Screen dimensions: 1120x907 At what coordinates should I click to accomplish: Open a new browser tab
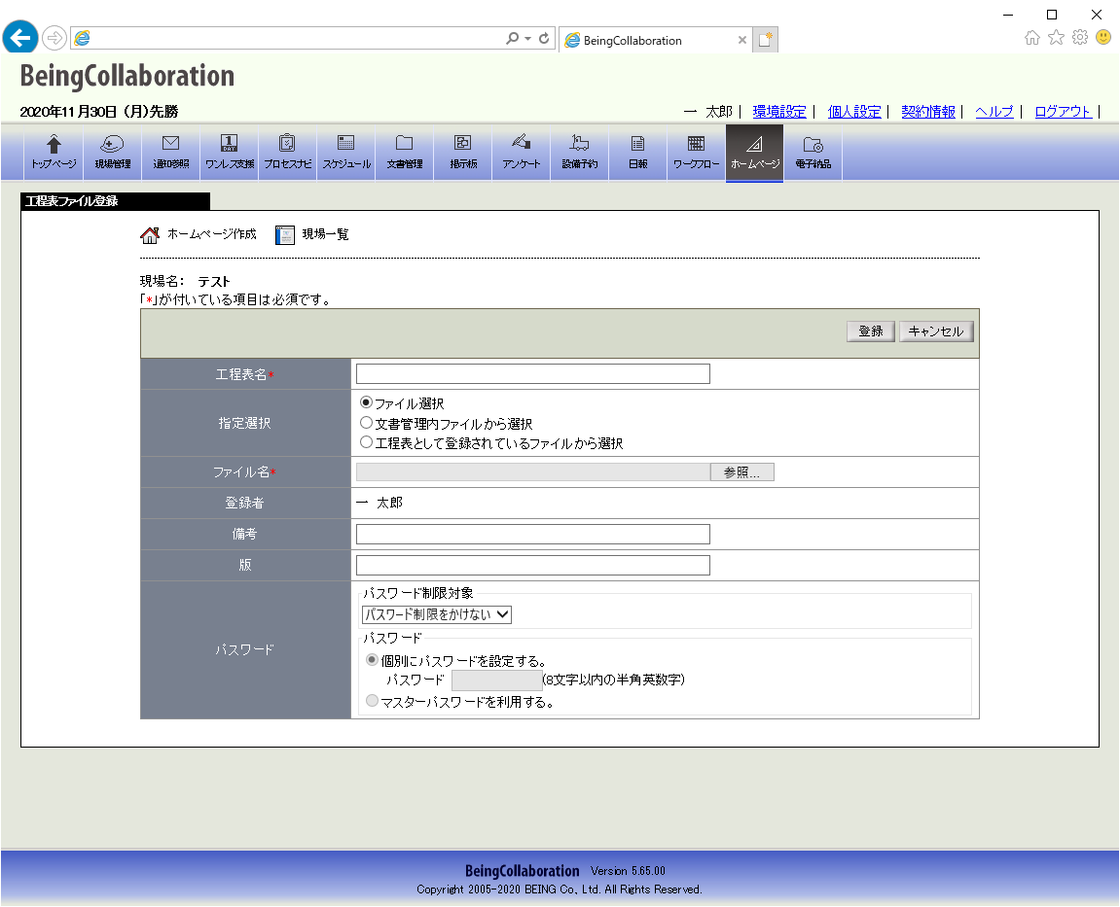pyautogui.click(x=765, y=40)
